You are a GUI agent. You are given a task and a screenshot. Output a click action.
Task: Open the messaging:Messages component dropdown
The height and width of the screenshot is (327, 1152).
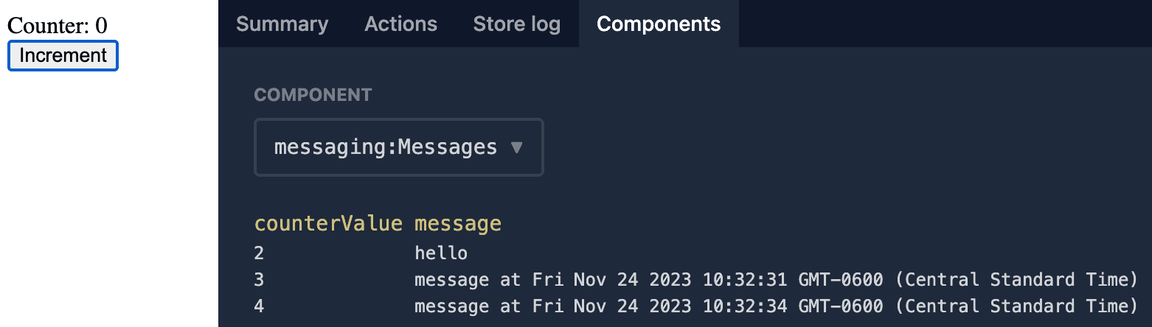click(x=398, y=147)
